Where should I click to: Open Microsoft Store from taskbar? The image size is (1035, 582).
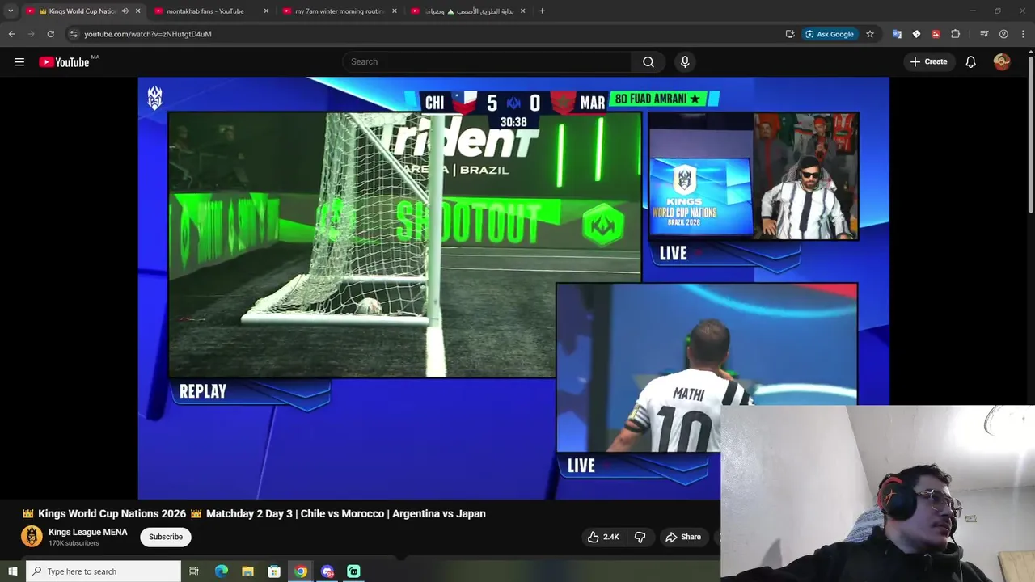click(274, 571)
